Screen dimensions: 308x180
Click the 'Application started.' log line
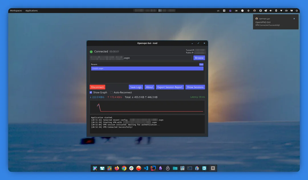point(102,117)
